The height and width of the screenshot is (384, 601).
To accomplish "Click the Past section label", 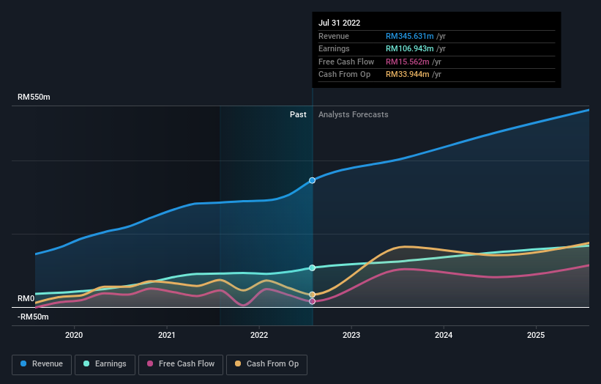I will pyautogui.click(x=298, y=115).
